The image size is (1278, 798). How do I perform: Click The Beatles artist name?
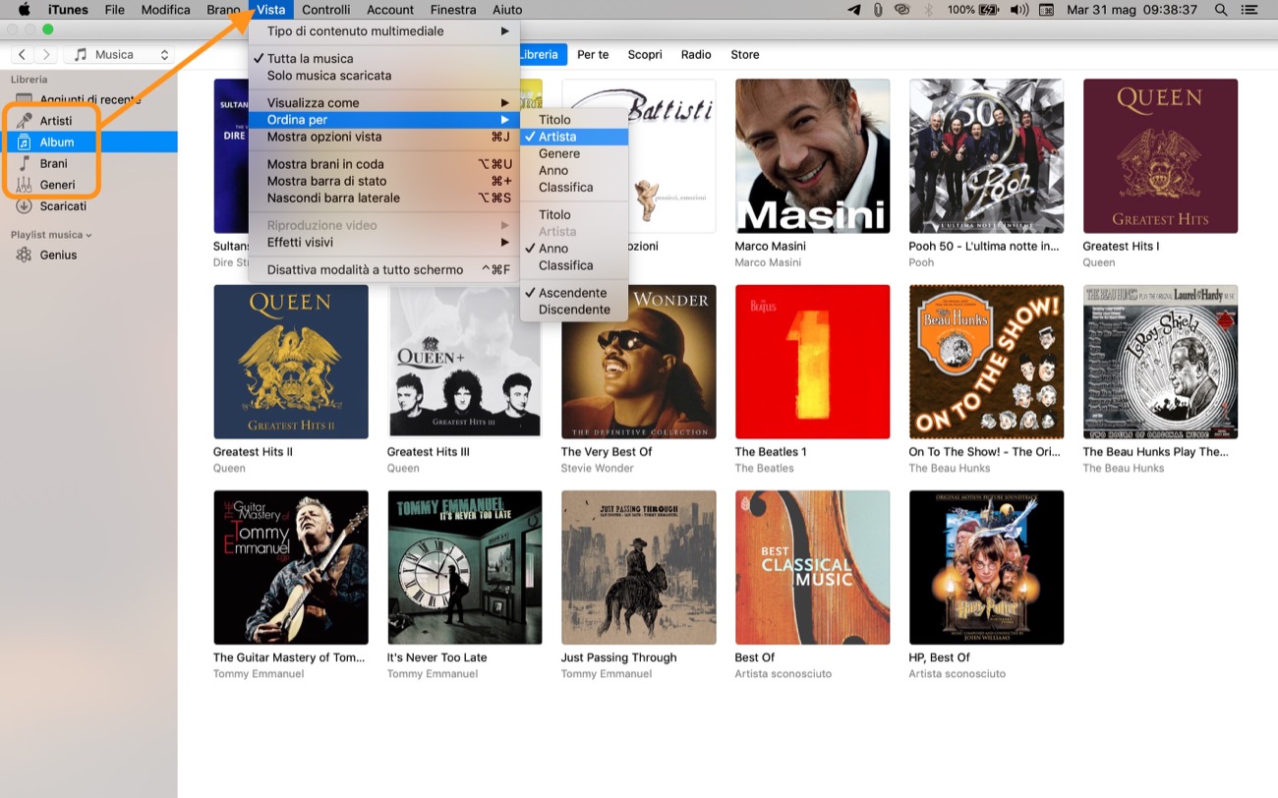pyautogui.click(x=765, y=469)
